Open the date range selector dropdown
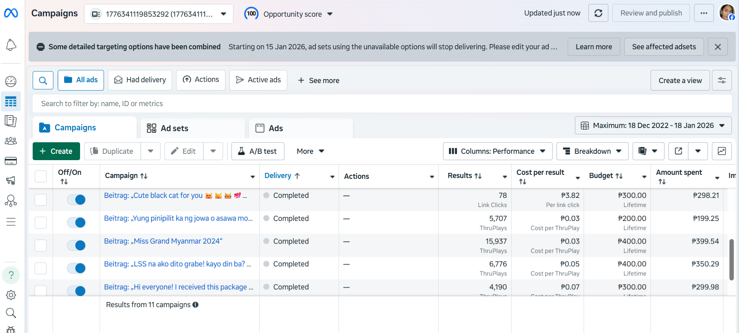This screenshot has height=333, width=739. [x=653, y=126]
